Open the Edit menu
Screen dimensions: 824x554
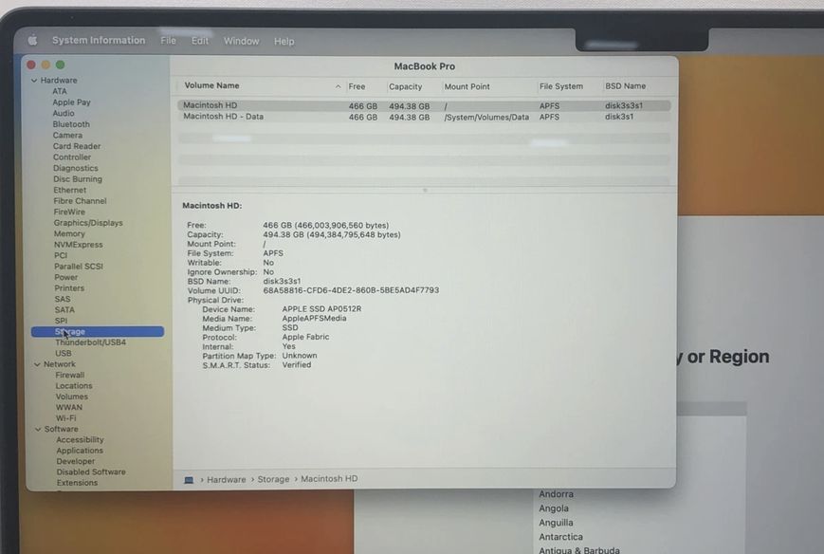tap(200, 41)
